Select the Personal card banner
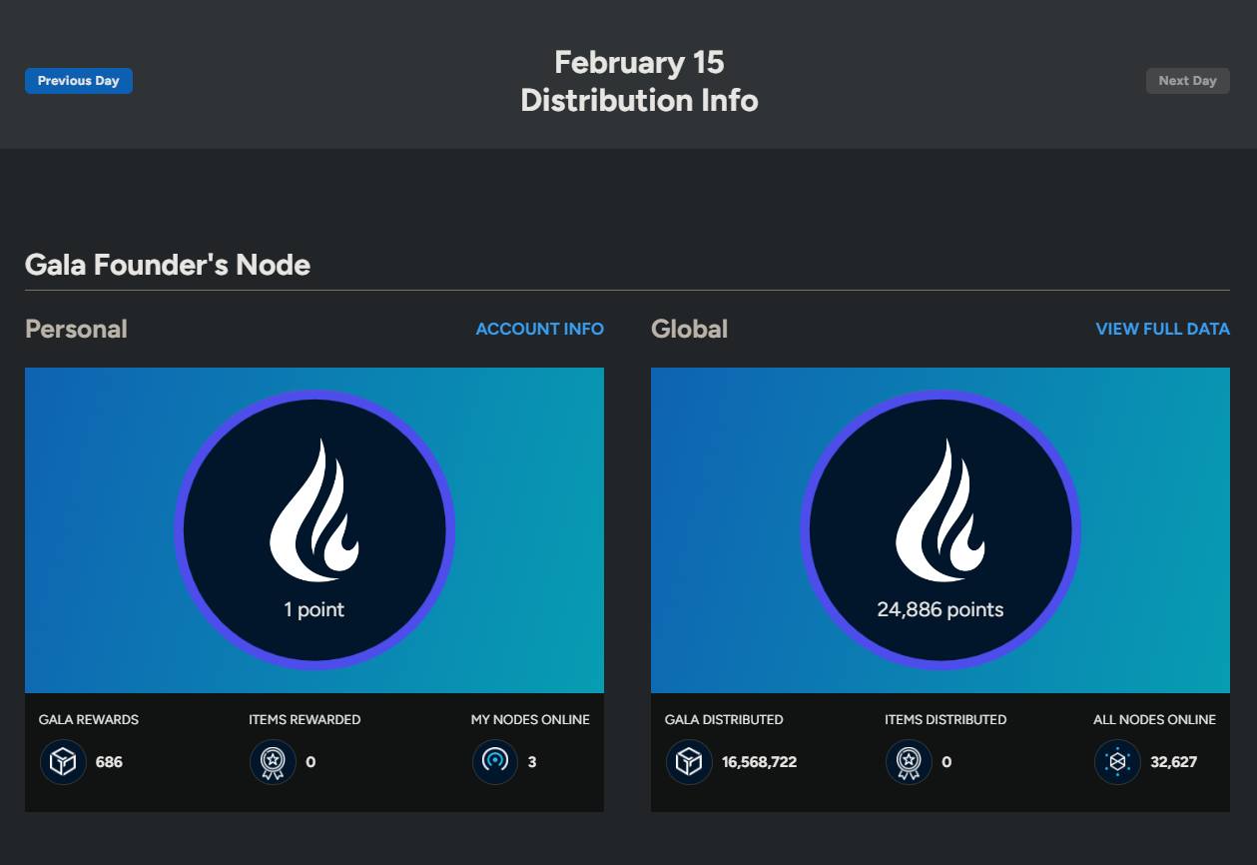The image size is (1257, 865). click(314, 530)
